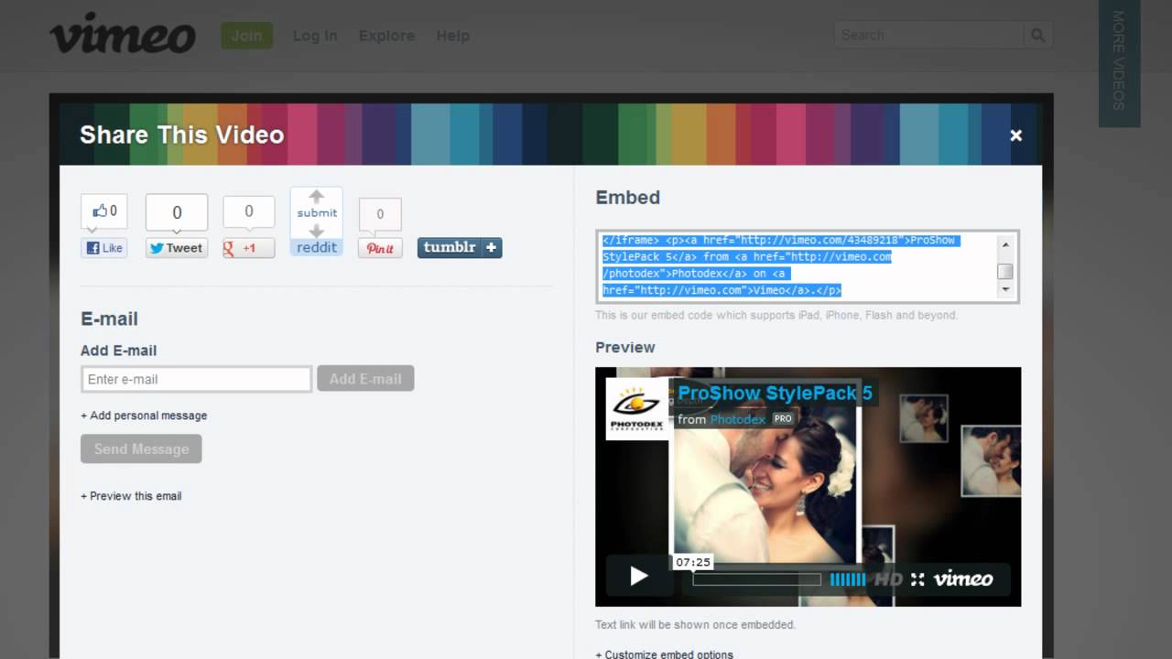Image resolution: width=1172 pixels, height=659 pixels.
Task: Downvote with the reddit down arrow
Action: (x=317, y=231)
